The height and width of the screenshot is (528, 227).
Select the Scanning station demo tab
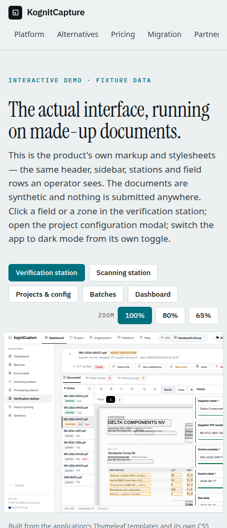point(124,273)
